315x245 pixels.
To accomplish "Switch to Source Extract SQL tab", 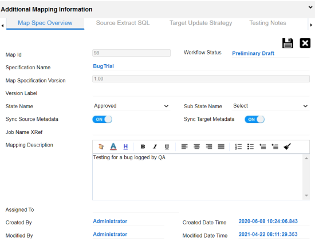I will 123,23.
